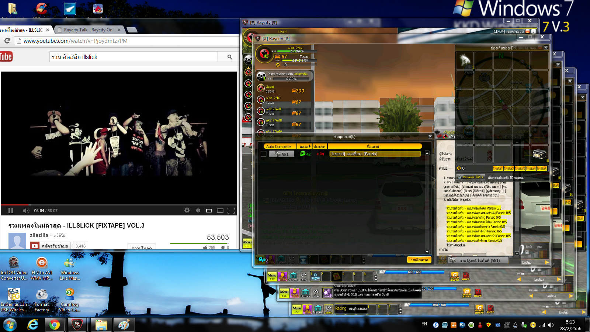Open ImTOO Video Converter desktop shortcut
The height and width of the screenshot is (332, 590).
tap(14, 269)
